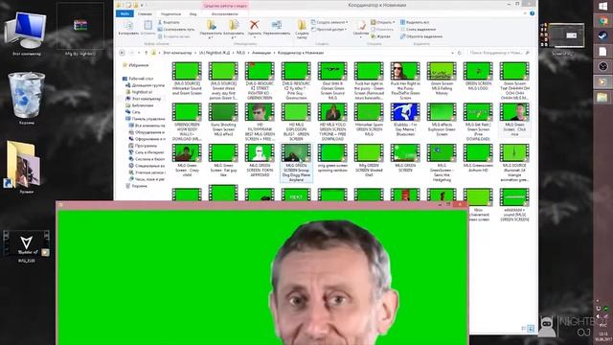This screenshot has width=613, height=345.
Task: Open the File (Файл) ribbon tab
Action: (x=125, y=13)
